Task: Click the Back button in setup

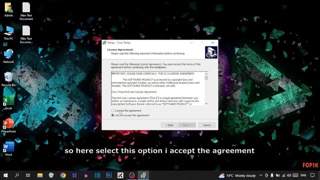Action: coord(169,125)
